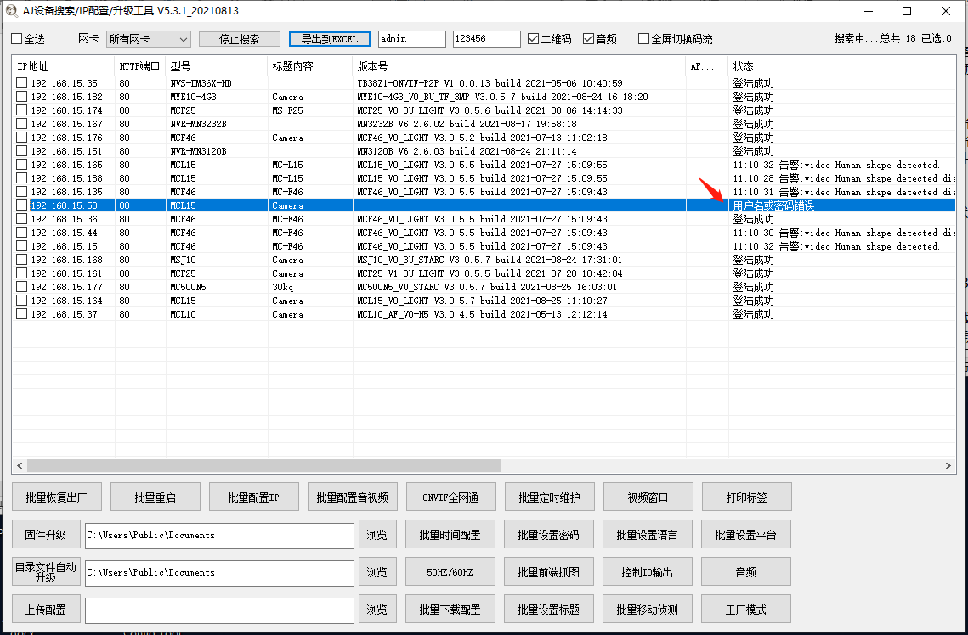Click the 停止搜索 button

click(x=241, y=38)
